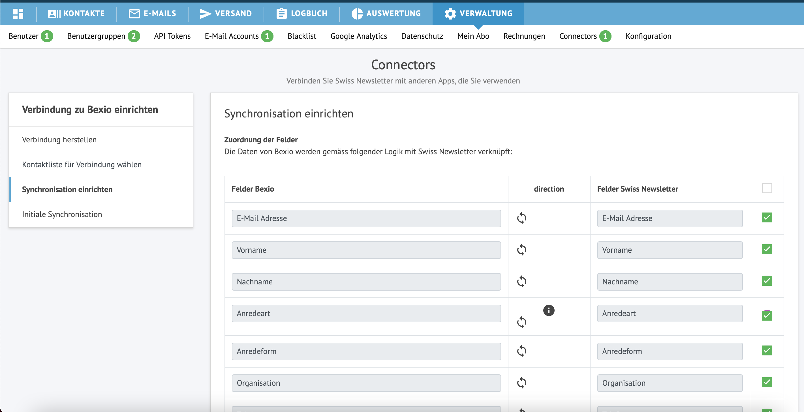Click Bexio Organisation field
Viewport: 804px width, 412px height.
(366, 383)
